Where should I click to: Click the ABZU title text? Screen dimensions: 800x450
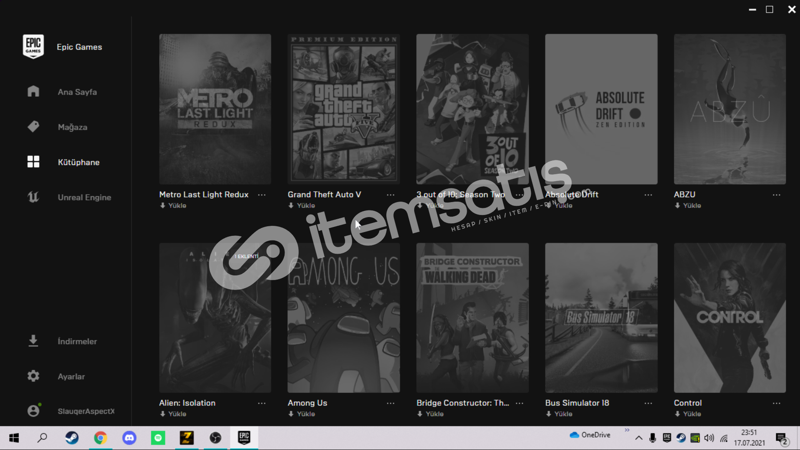[685, 195]
